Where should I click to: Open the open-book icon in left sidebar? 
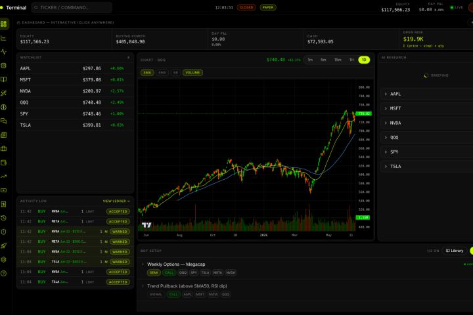(x=4, y=79)
